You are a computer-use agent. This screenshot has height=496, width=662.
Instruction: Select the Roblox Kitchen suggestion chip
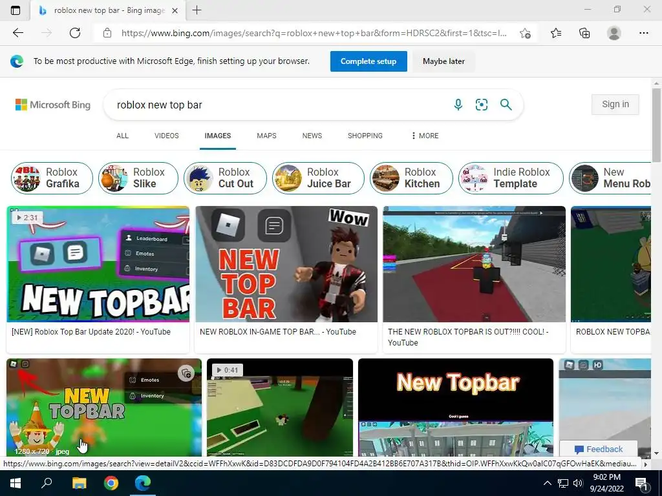tap(412, 178)
